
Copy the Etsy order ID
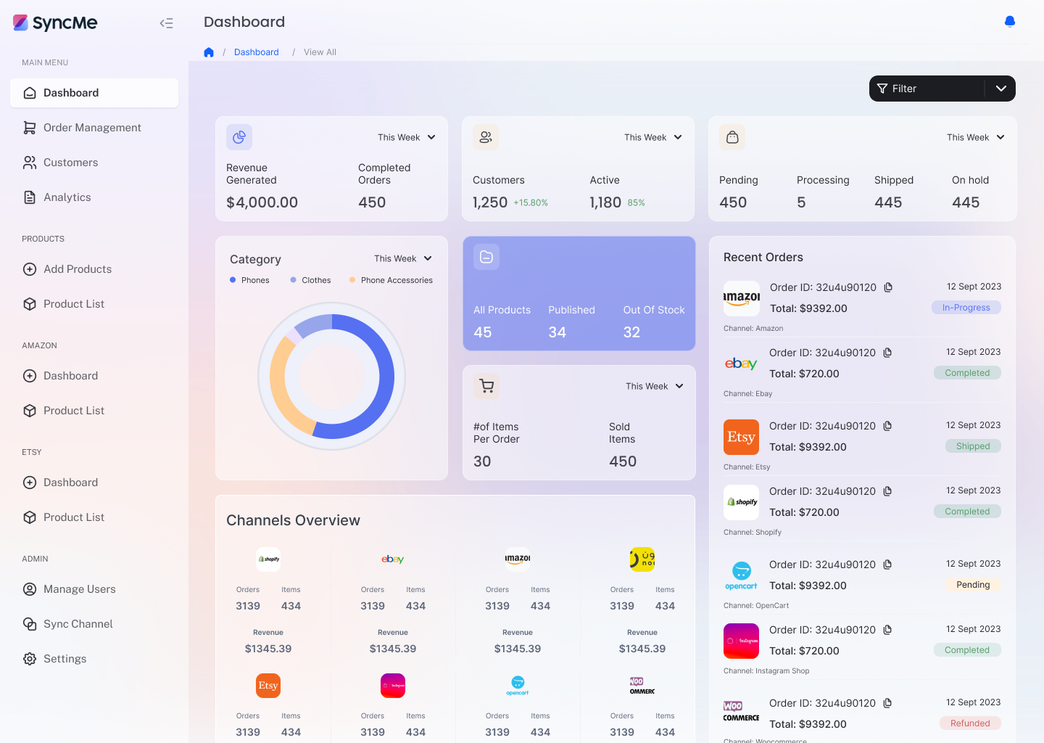click(887, 426)
